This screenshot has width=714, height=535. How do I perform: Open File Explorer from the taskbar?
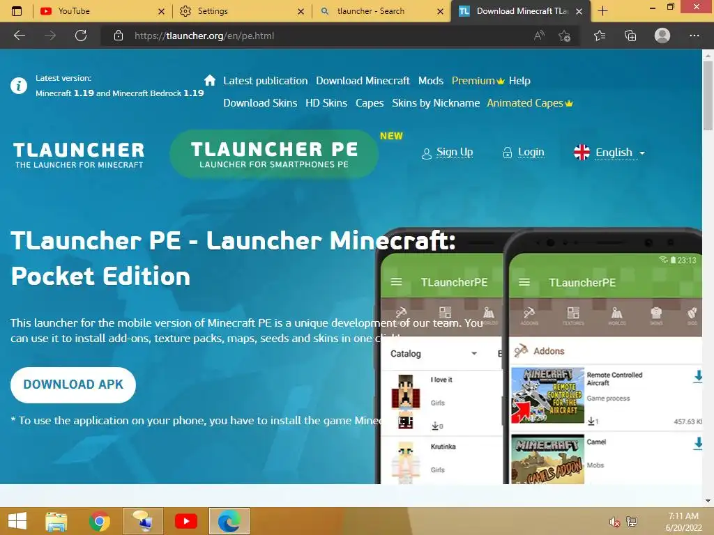[56, 521]
